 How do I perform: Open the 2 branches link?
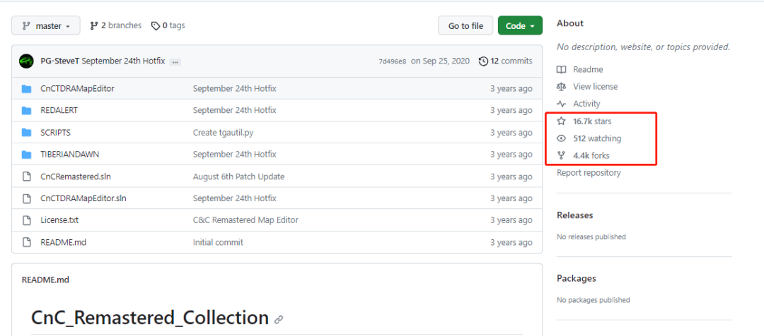(115, 25)
